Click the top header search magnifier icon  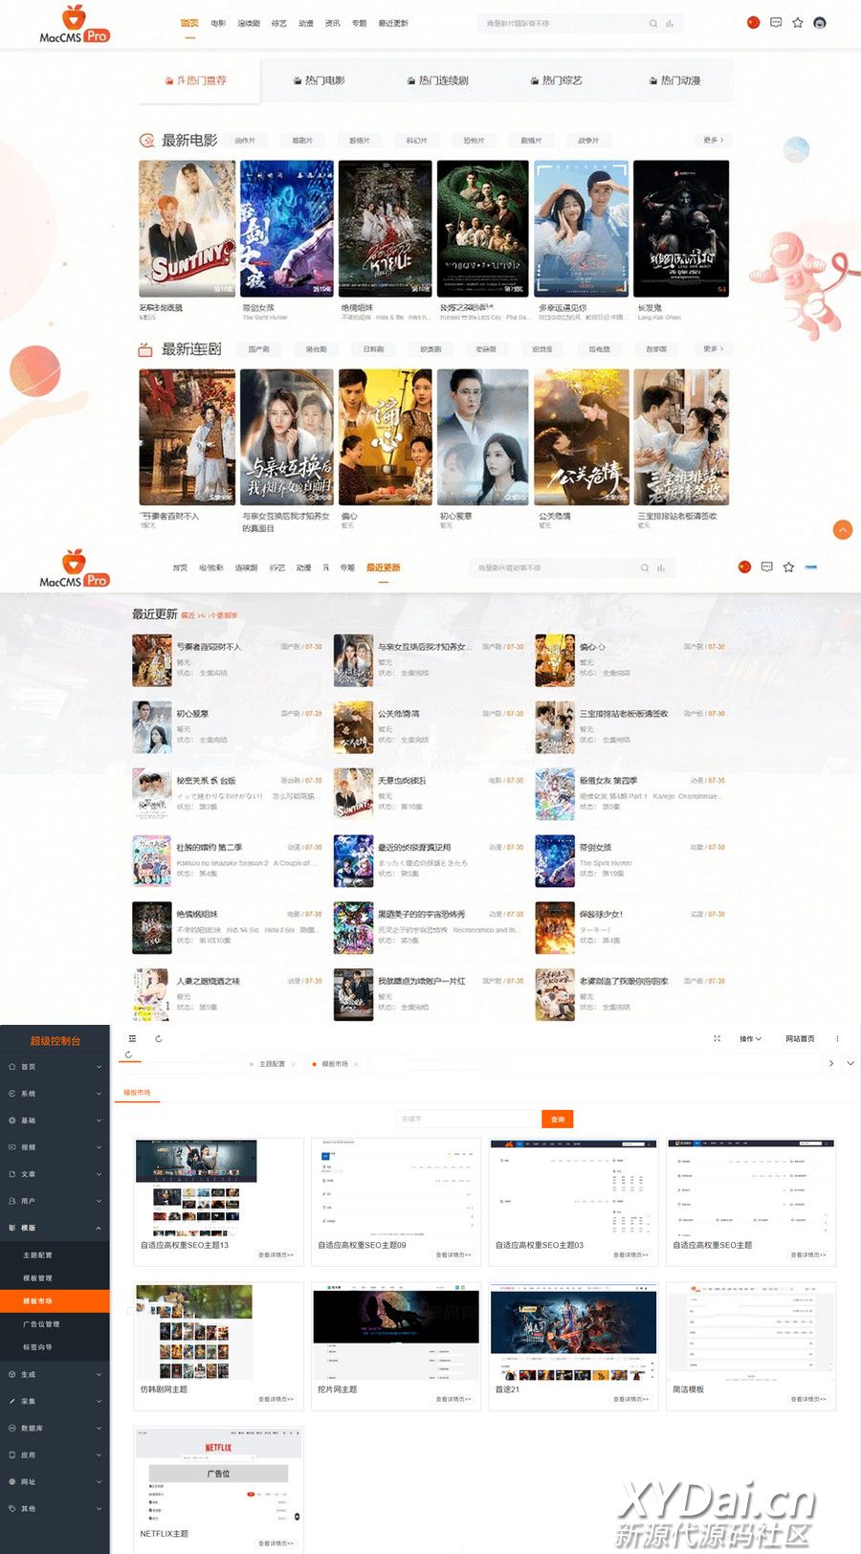tap(653, 24)
